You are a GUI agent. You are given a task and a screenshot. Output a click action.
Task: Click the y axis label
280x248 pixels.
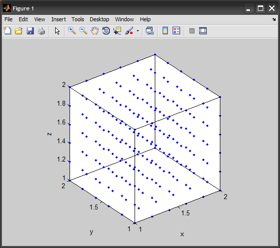91,232
